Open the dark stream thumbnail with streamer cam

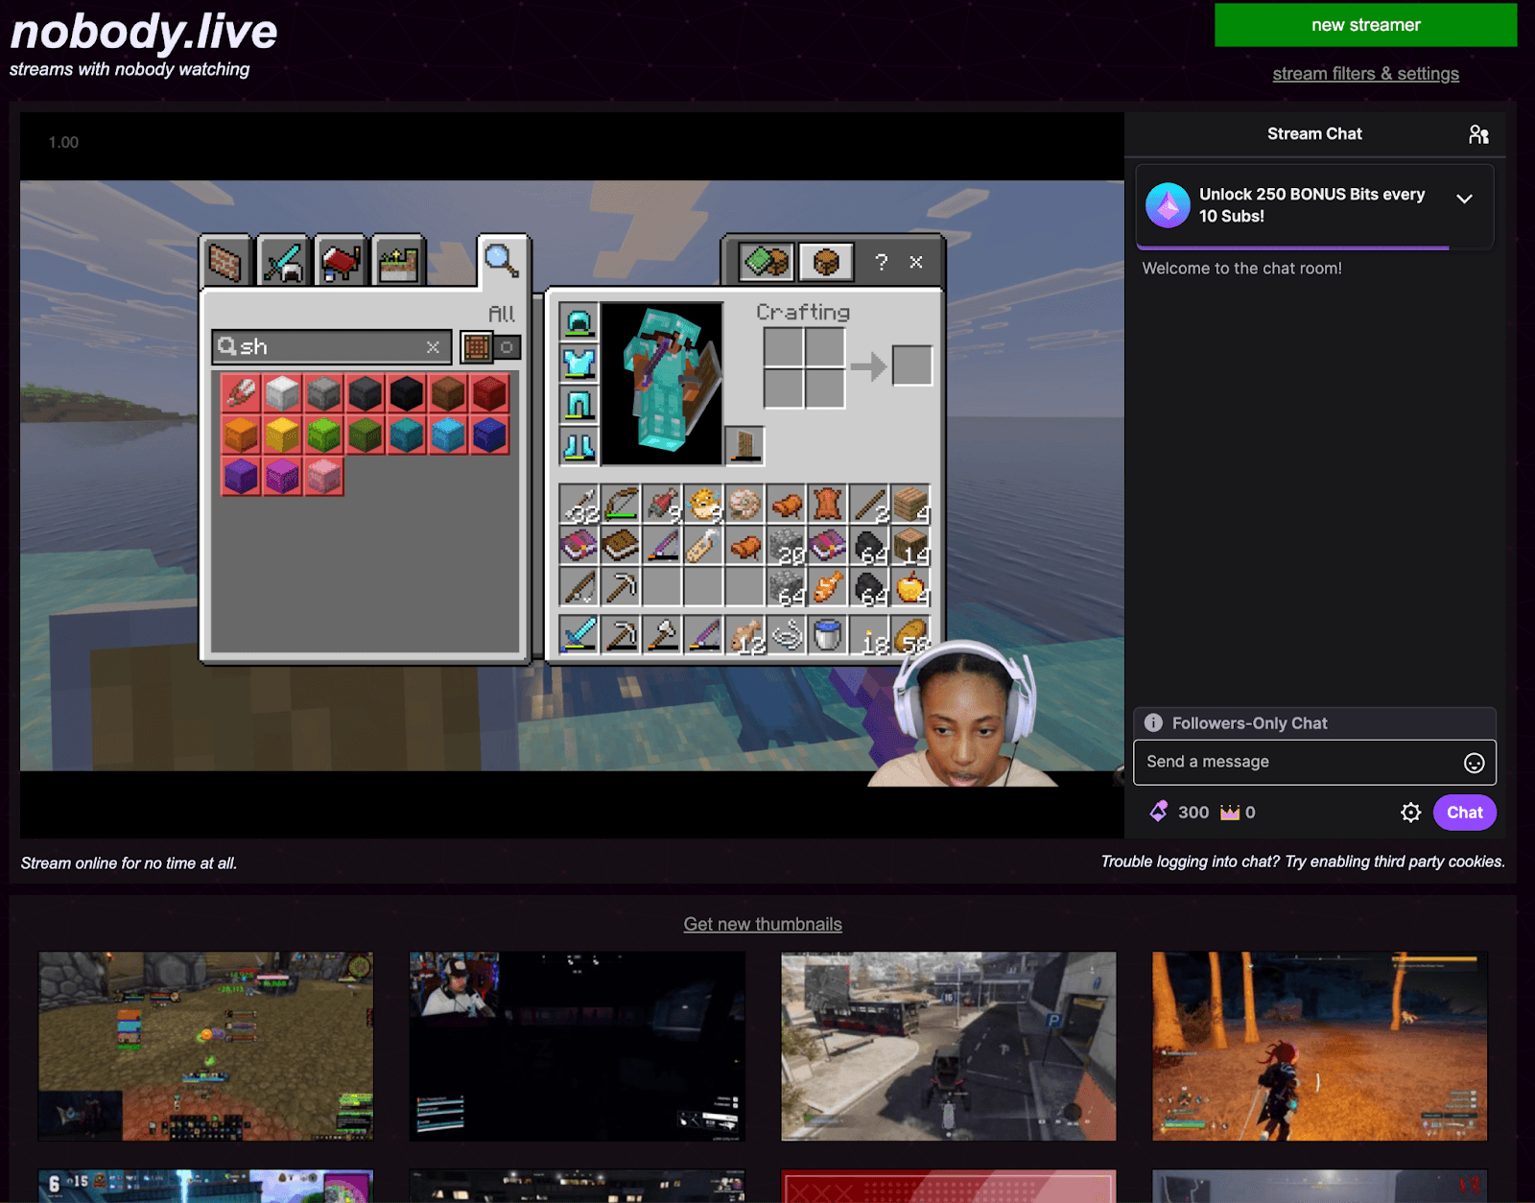(577, 1046)
